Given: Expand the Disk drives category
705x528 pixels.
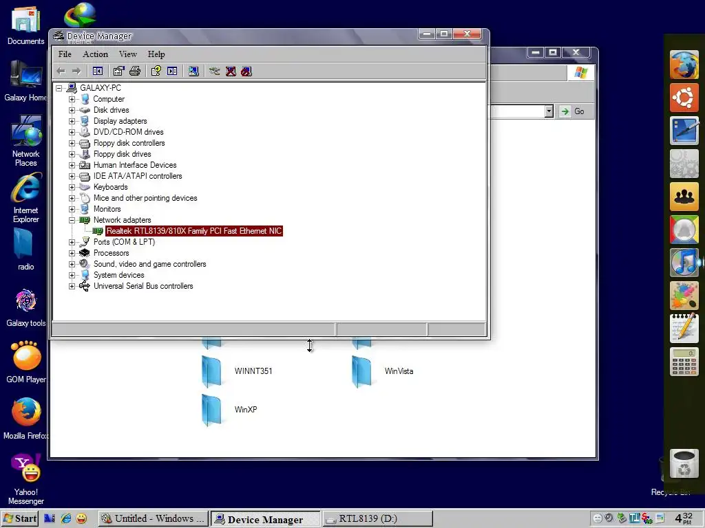Looking at the screenshot, I should [72, 110].
